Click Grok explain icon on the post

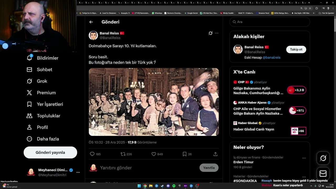point(211,33)
